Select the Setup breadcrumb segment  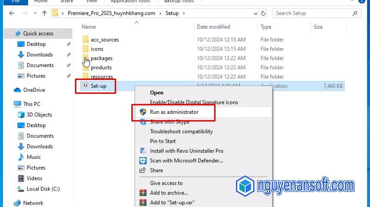click(172, 13)
